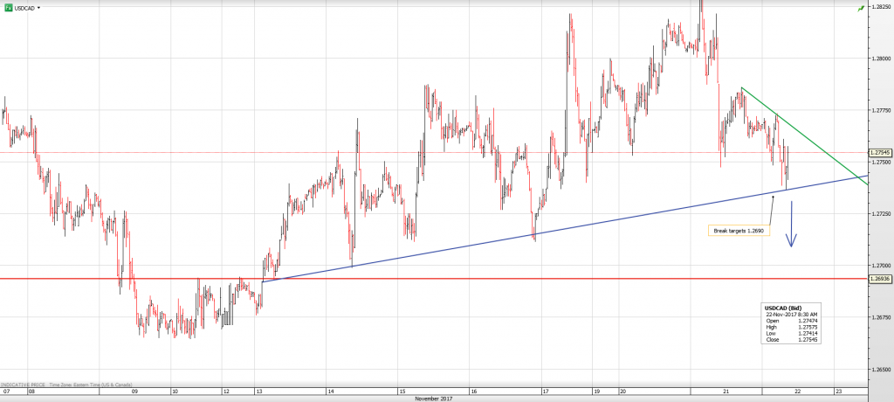The height and width of the screenshot is (402, 894).
Task: Select the thick red horizontal support line
Action: (x=437, y=279)
